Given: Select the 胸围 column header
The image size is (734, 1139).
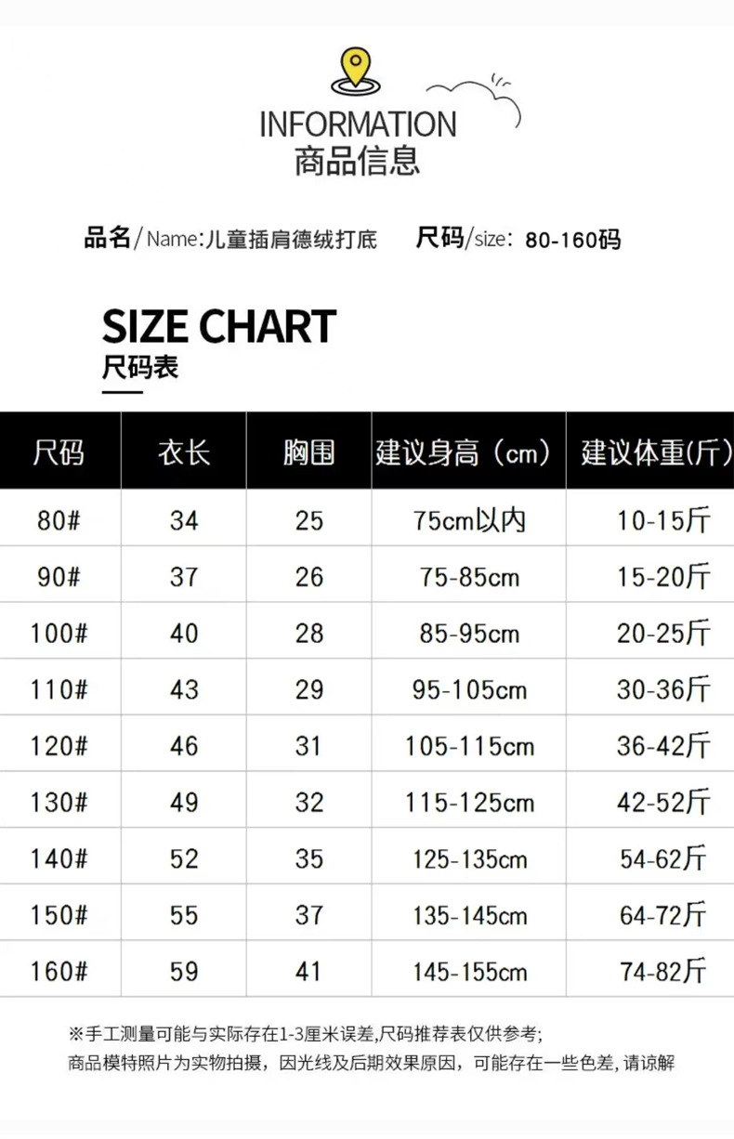Looking at the screenshot, I should (308, 452).
